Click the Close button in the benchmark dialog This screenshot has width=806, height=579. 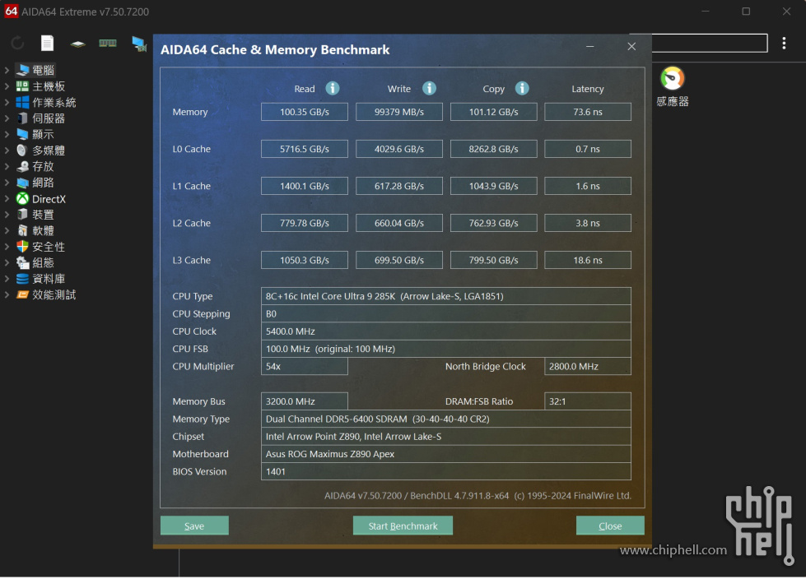pos(610,526)
